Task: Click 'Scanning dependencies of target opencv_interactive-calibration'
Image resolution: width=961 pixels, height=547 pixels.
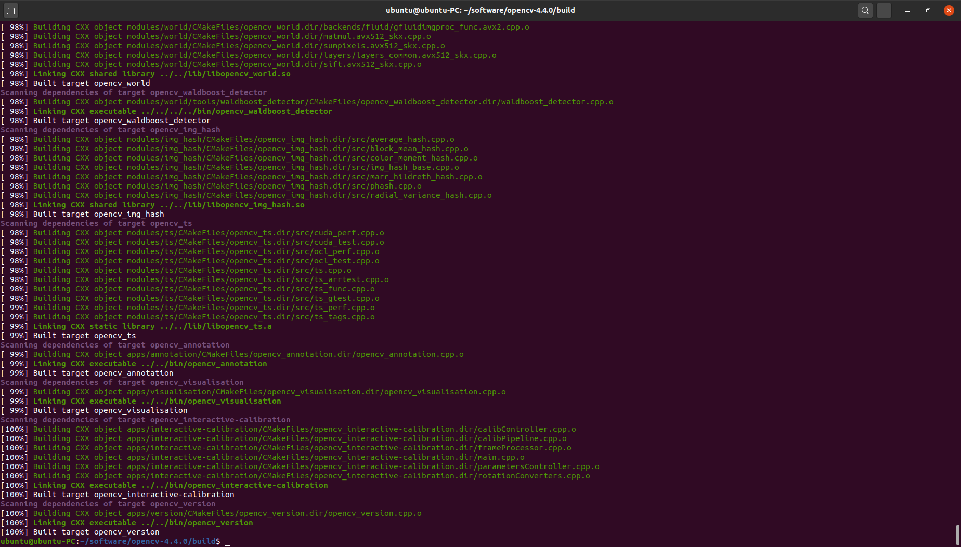Action: 146,420
